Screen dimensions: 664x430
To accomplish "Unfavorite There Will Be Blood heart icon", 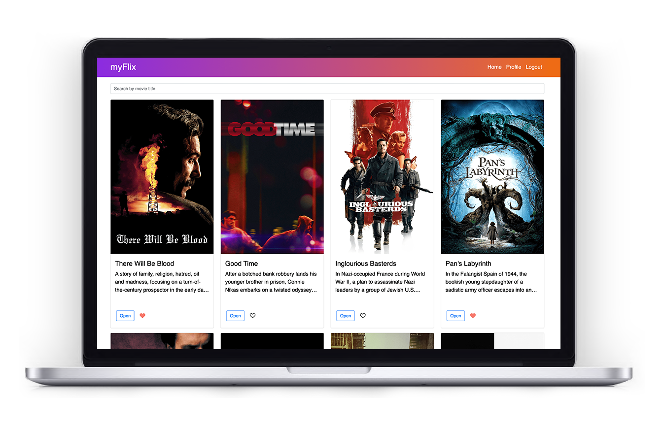I will [x=142, y=316].
